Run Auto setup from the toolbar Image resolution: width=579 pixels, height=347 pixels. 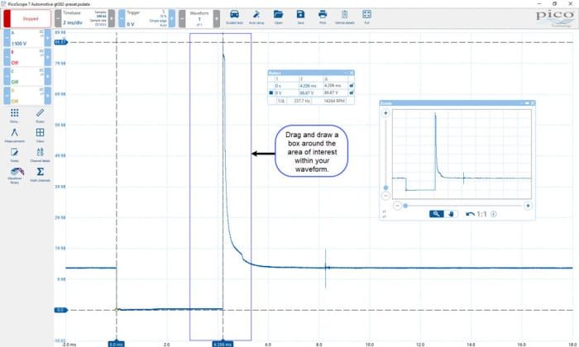256,17
